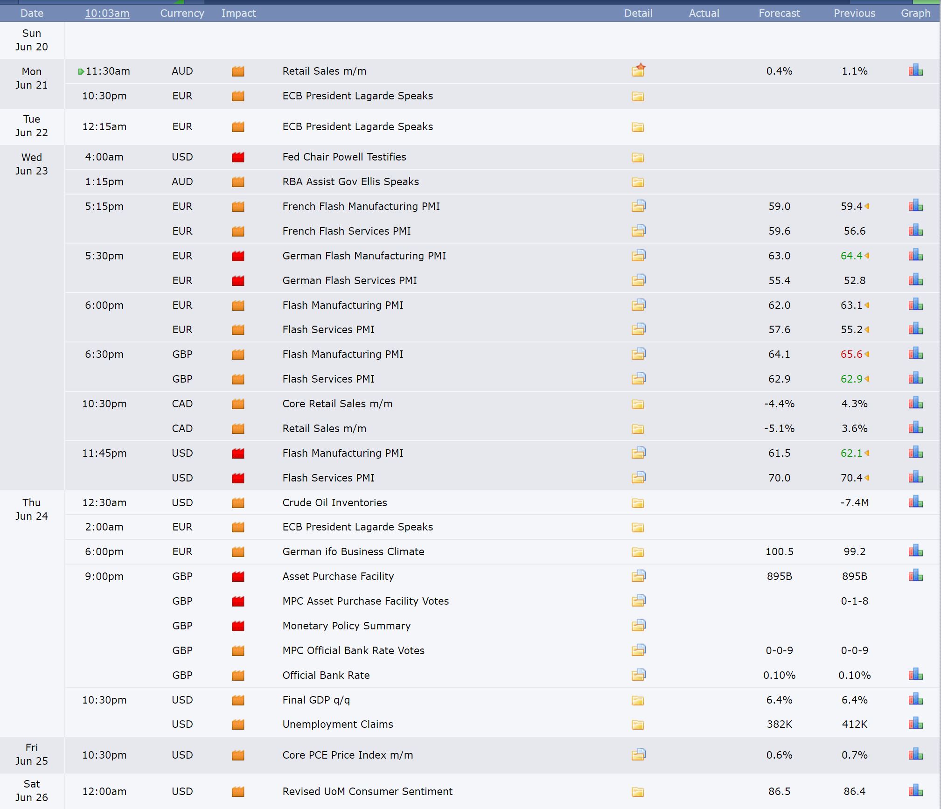941x809 pixels.
Task: Open graph for French Flash Manufacturing PMI
Action: tap(915, 206)
